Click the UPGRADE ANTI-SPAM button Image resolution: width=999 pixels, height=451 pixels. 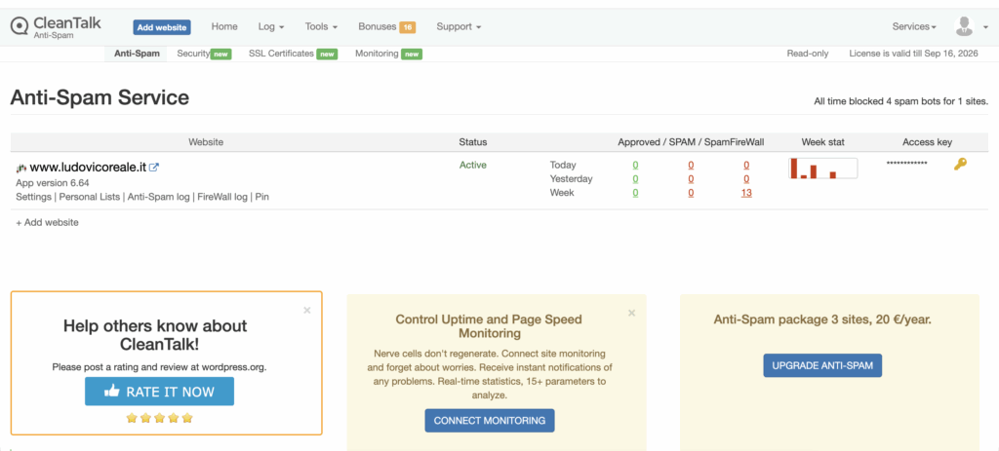tap(822, 365)
